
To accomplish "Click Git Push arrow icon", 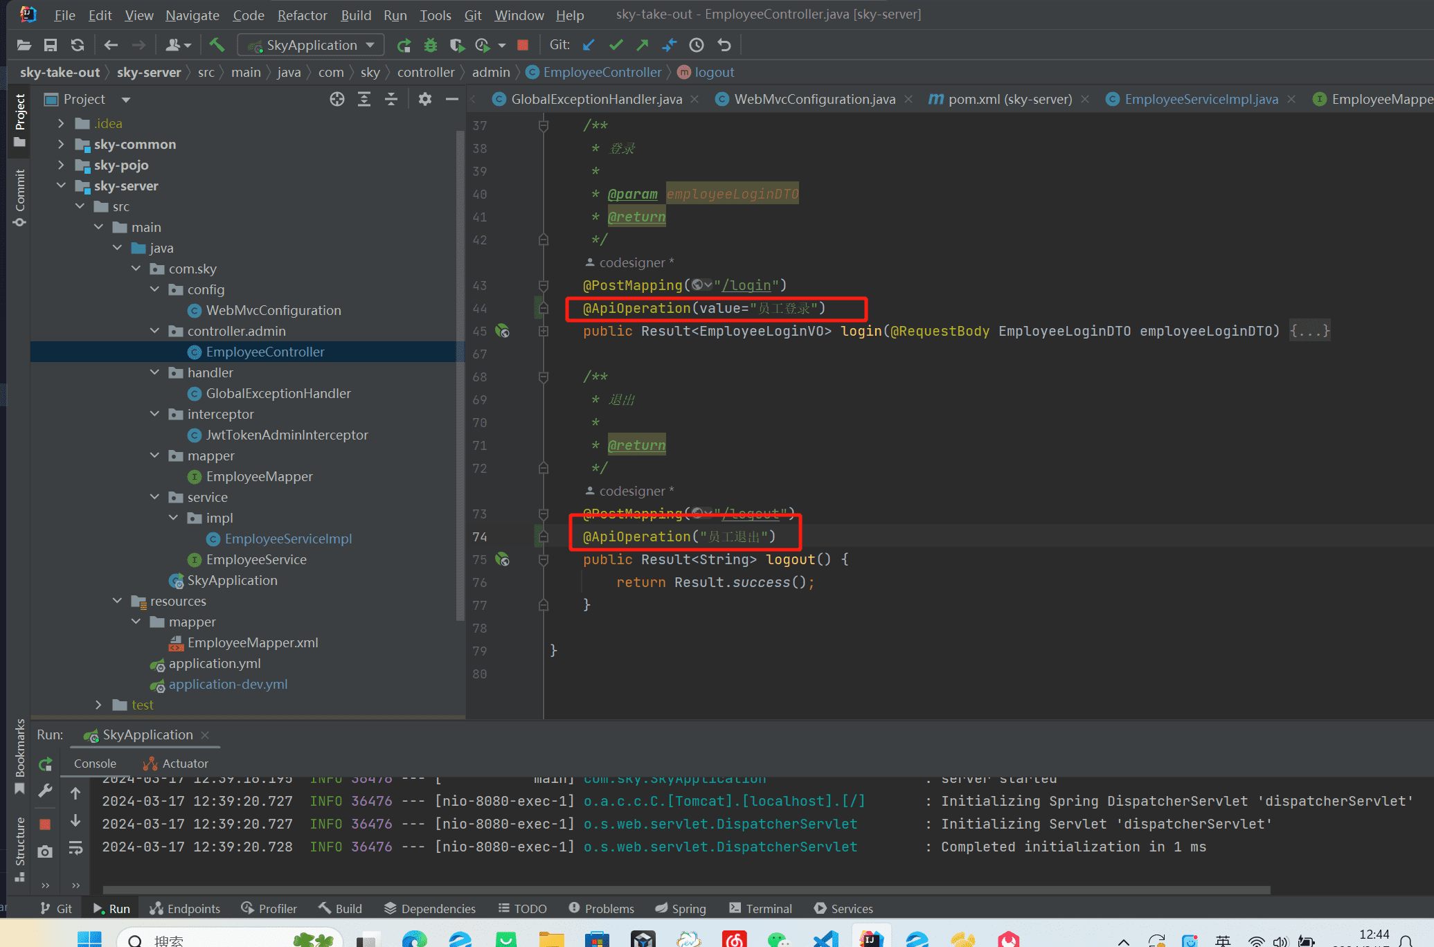I will (643, 46).
